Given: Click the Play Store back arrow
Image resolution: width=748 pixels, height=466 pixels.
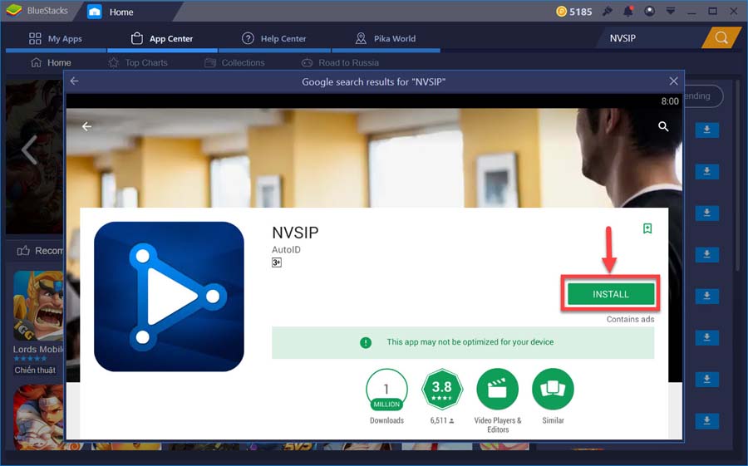Looking at the screenshot, I should tap(86, 126).
